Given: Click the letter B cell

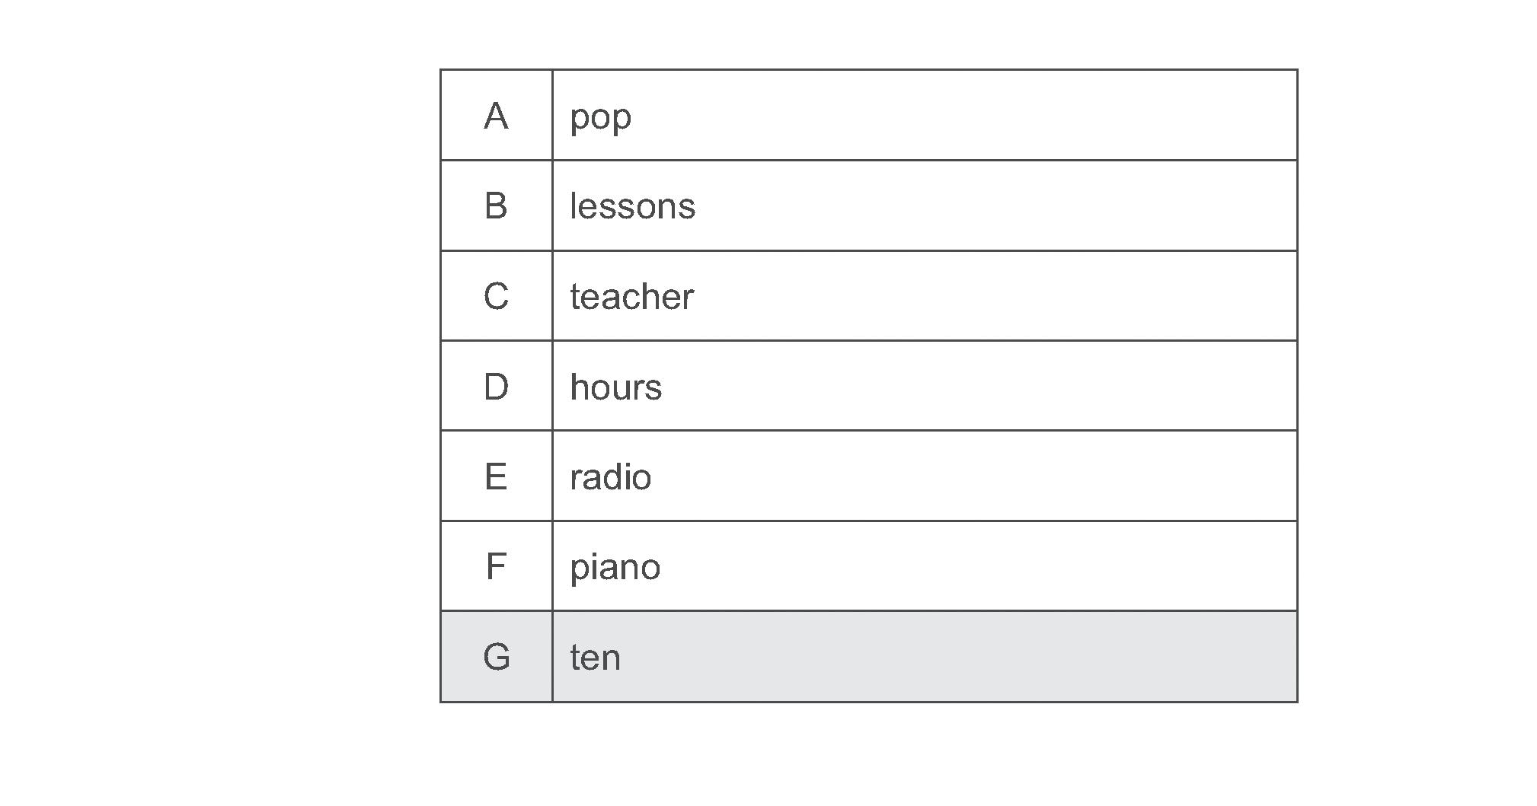Looking at the screenshot, I should coord(496,205).
